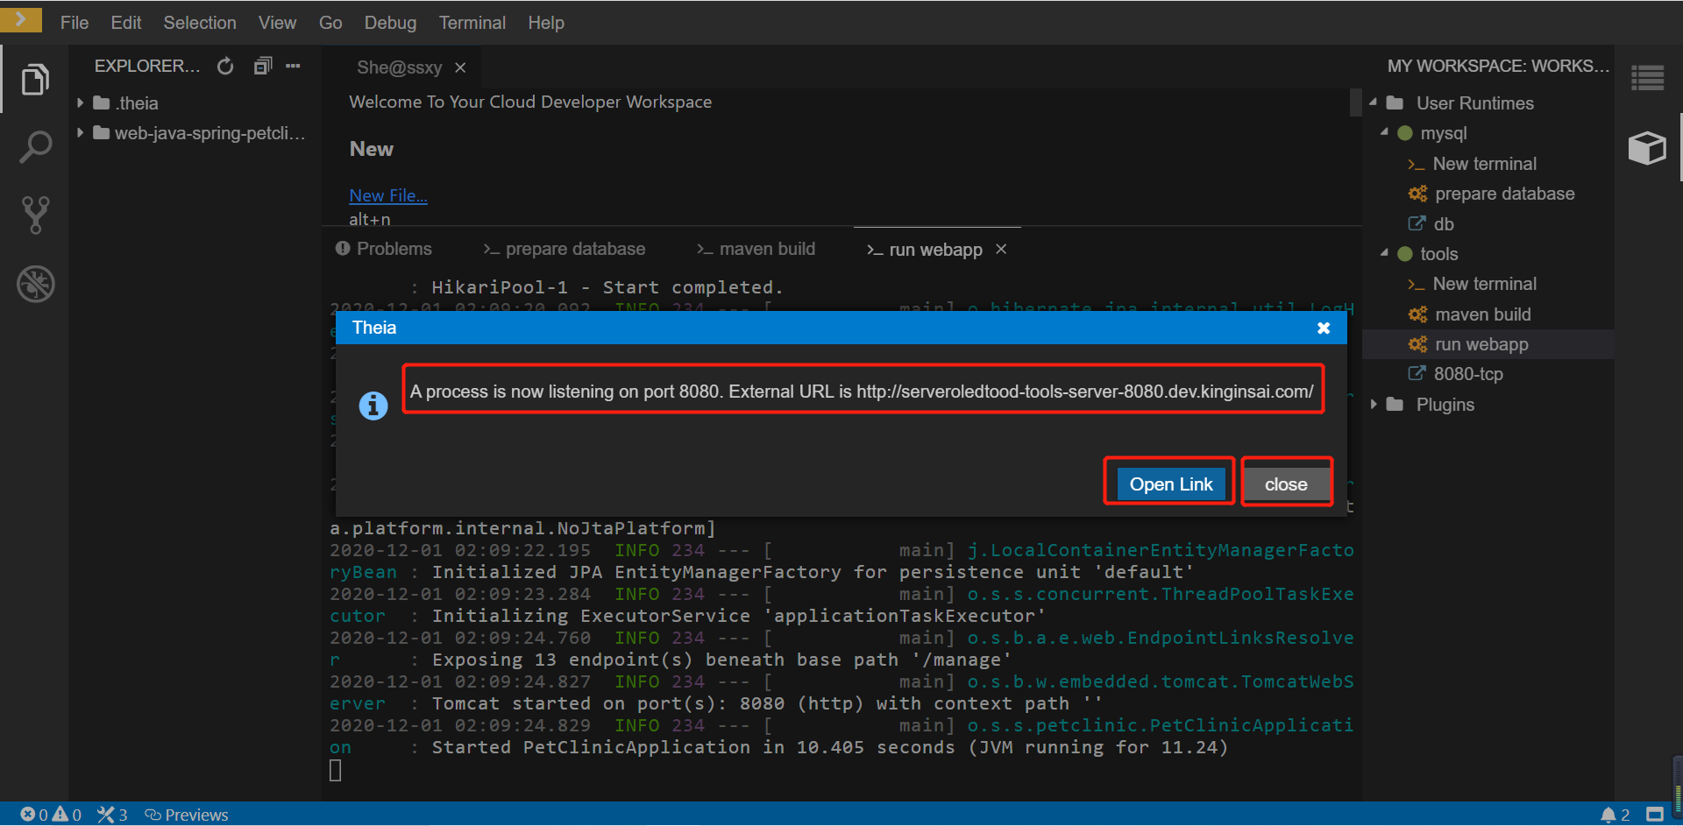
Task: Open the Edit menu
Action: 126,23
